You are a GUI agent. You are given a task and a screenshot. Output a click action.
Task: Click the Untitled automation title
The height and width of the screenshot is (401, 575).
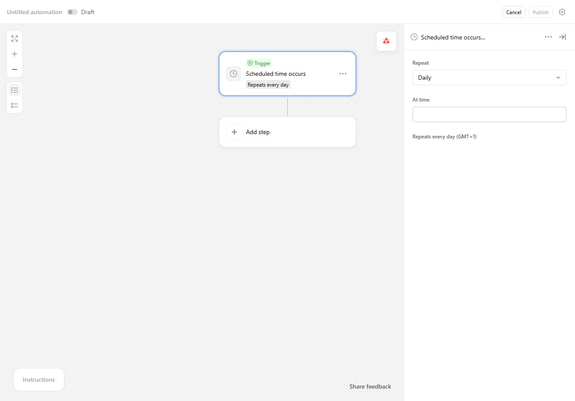34,12
